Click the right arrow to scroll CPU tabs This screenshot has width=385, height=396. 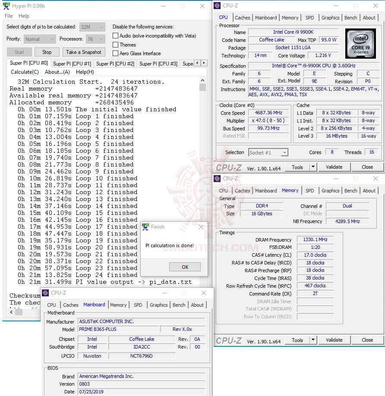(x=203, y=63)
